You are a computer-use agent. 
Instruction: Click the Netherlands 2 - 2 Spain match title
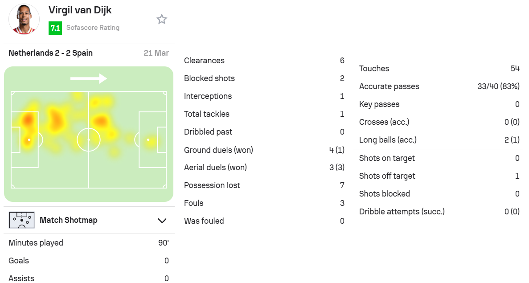51,53
